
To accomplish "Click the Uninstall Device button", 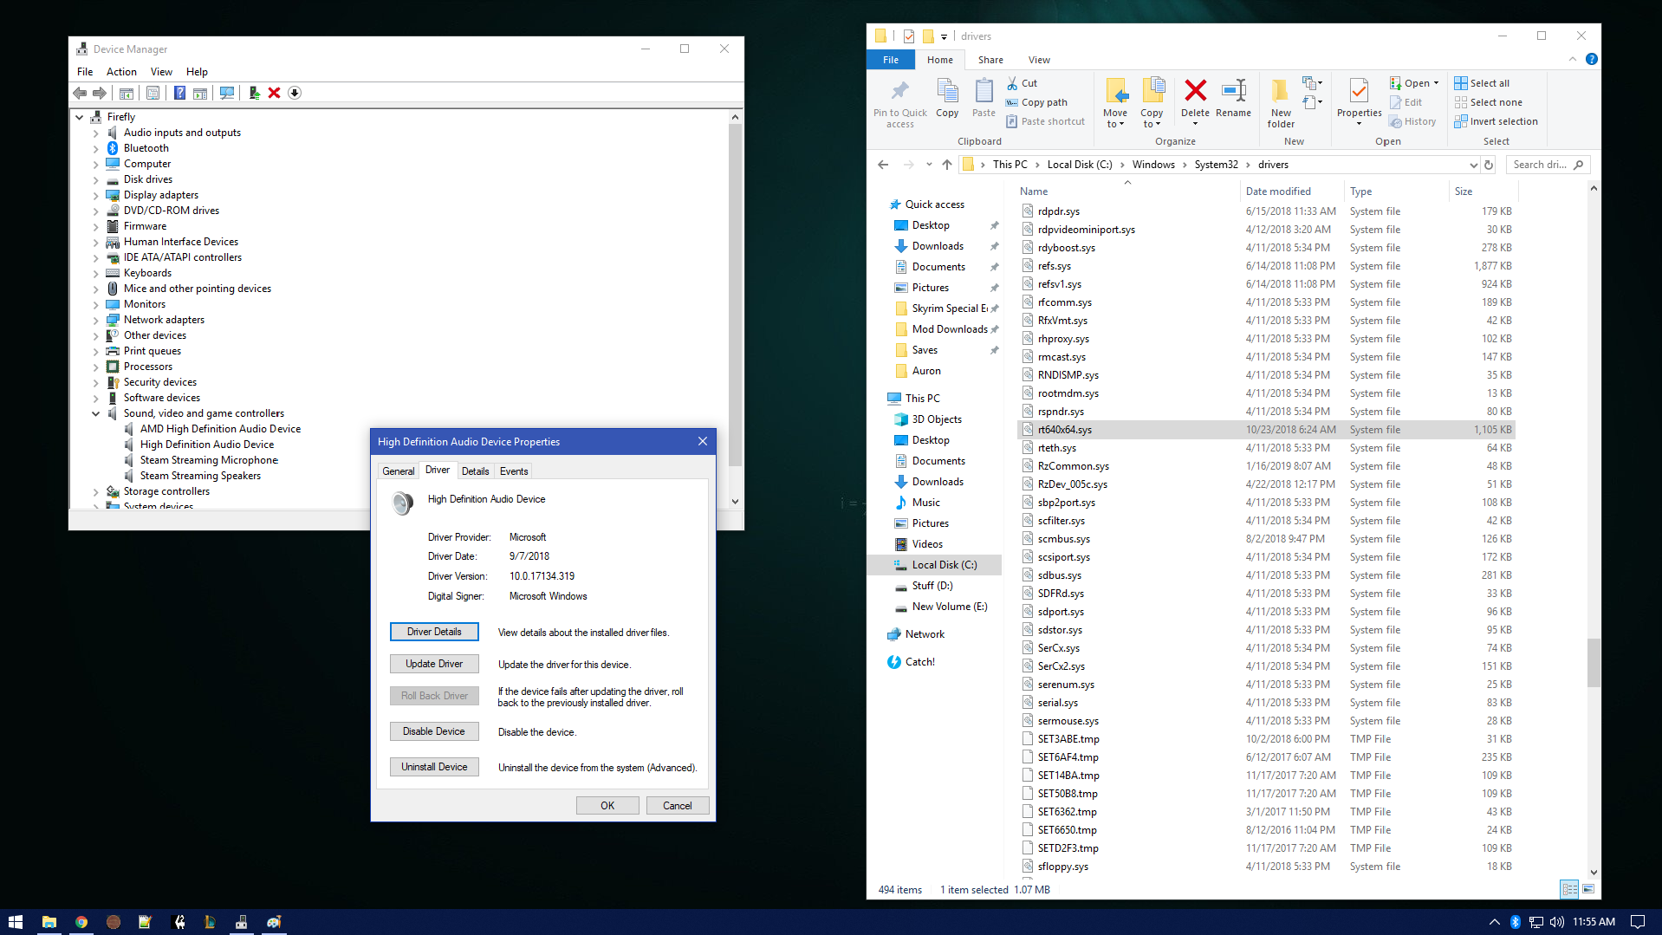I will (x=434, y=767).
